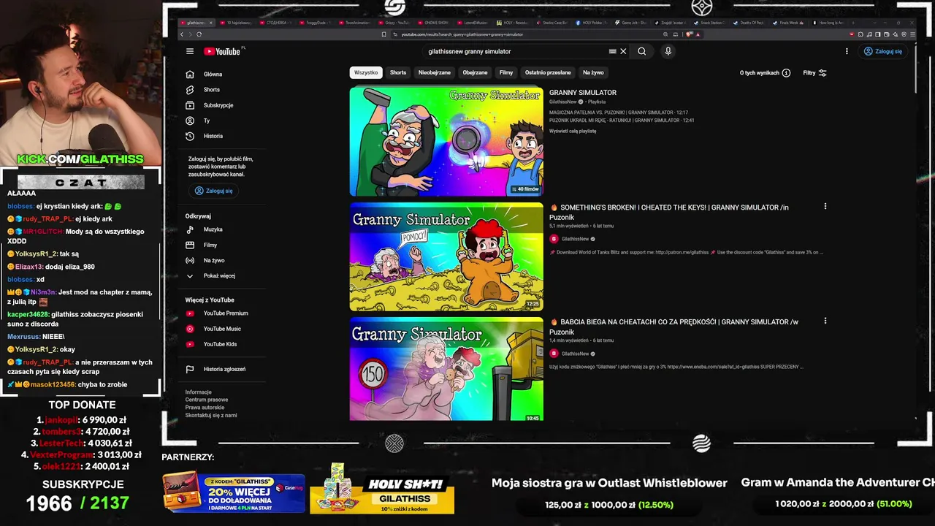Click the browser back arrow
The image size is (935, 526).
point(182,34)
